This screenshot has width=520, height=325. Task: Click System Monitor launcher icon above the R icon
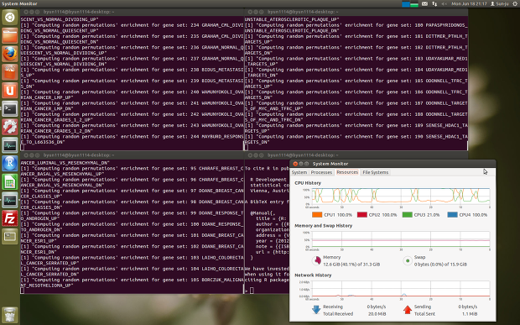[9, 145]
